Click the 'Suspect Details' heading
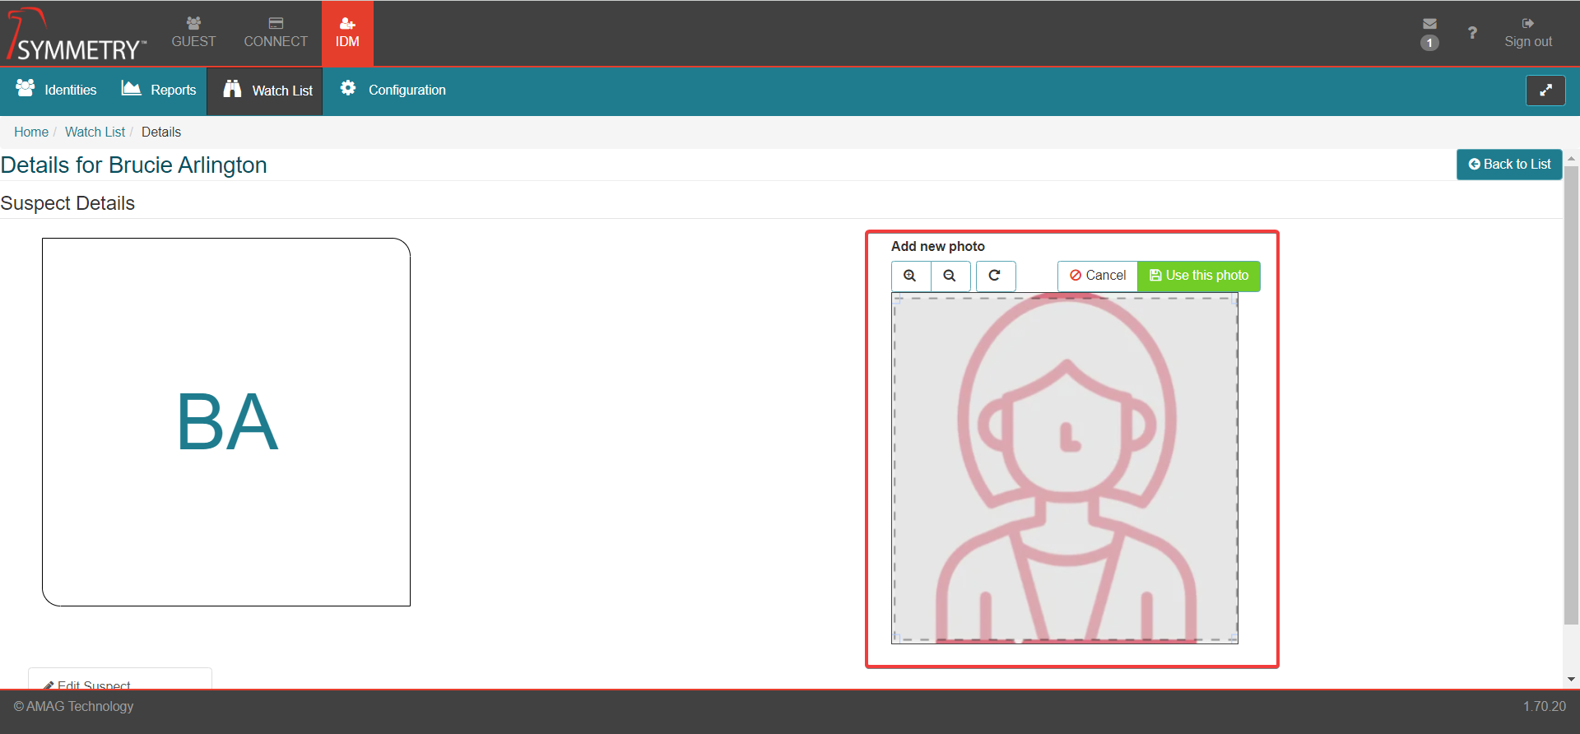 click(67, 203)
